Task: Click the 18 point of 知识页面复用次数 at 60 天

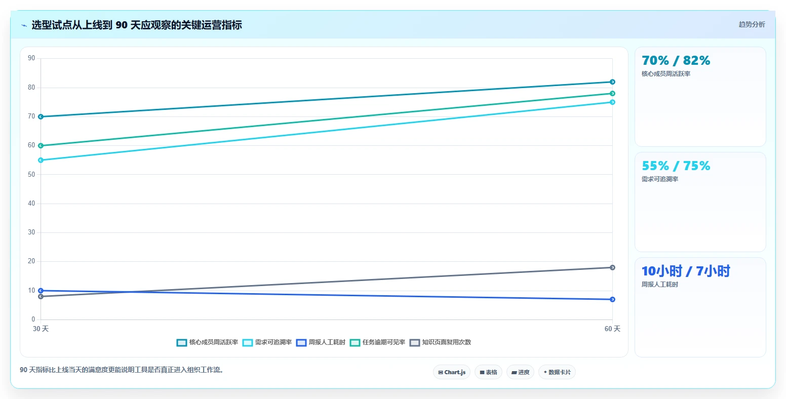Action: (x=612, y=267)
